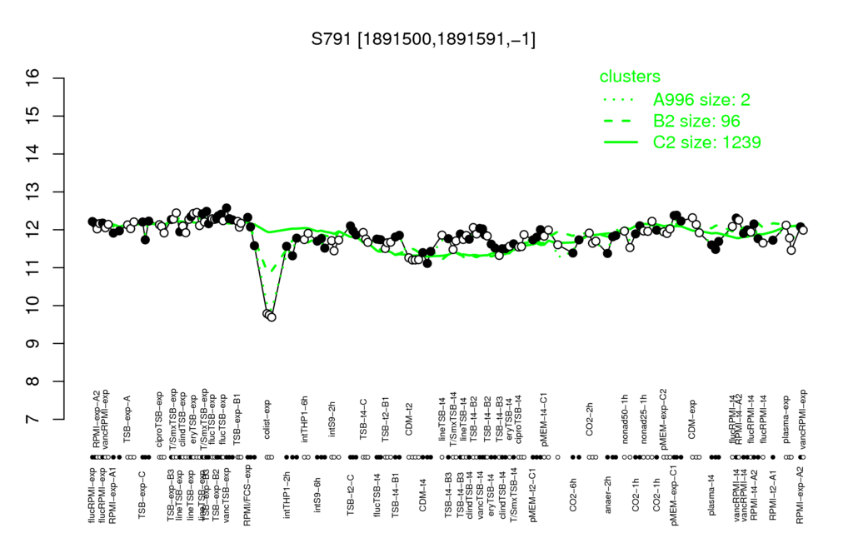This screenshot has height=533, width=853.
Task: Click the 'pMEM-t2-C1' bottom label
Action: (x=532, y=494)
